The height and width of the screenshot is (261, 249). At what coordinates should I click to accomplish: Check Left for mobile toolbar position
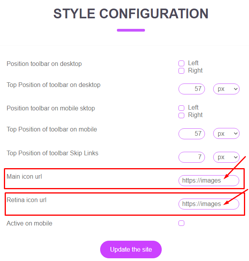click(181, 108)
